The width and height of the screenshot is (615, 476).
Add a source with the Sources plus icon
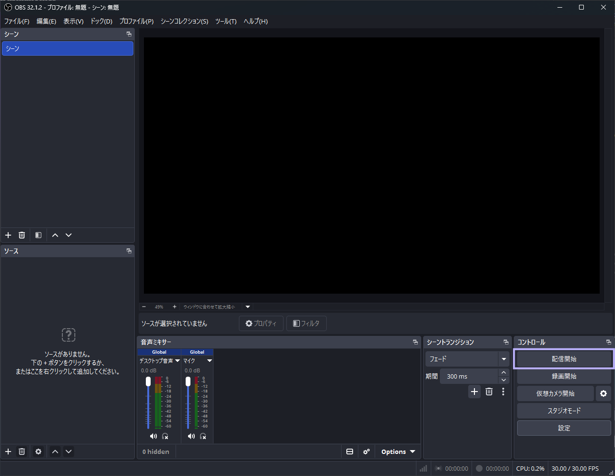point(8,452)
